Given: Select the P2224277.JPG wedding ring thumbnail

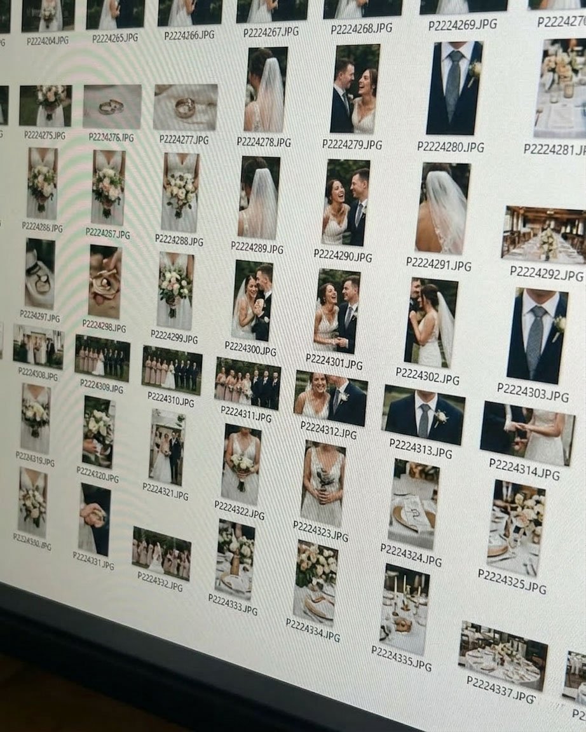Looking at the screenshot, I should click(x=185, y=107).
